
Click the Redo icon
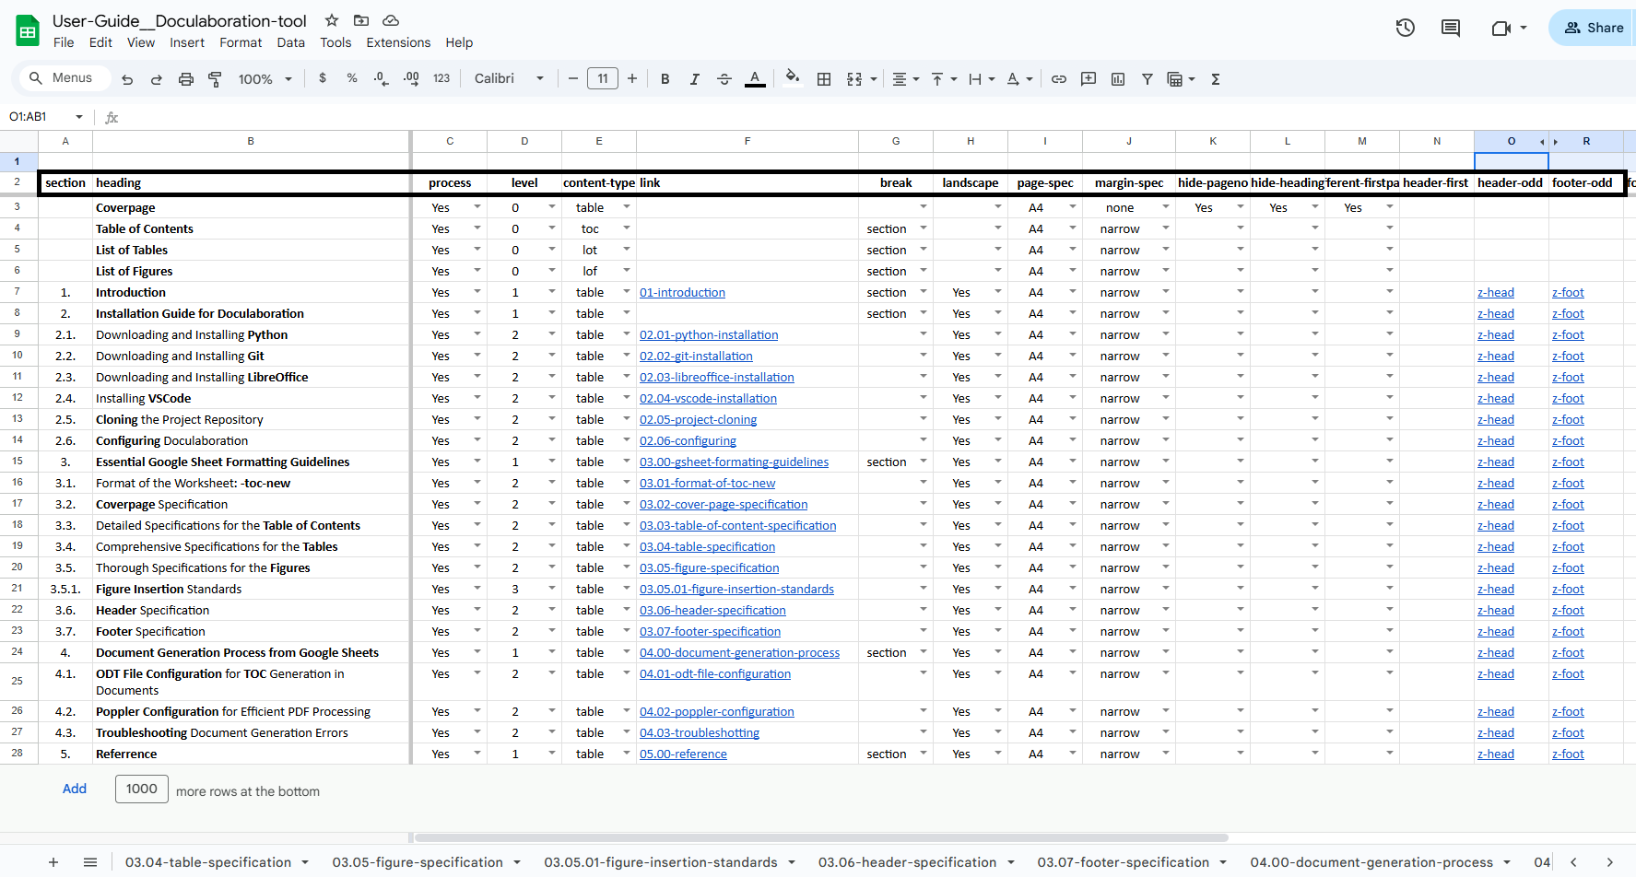(157, 79)
